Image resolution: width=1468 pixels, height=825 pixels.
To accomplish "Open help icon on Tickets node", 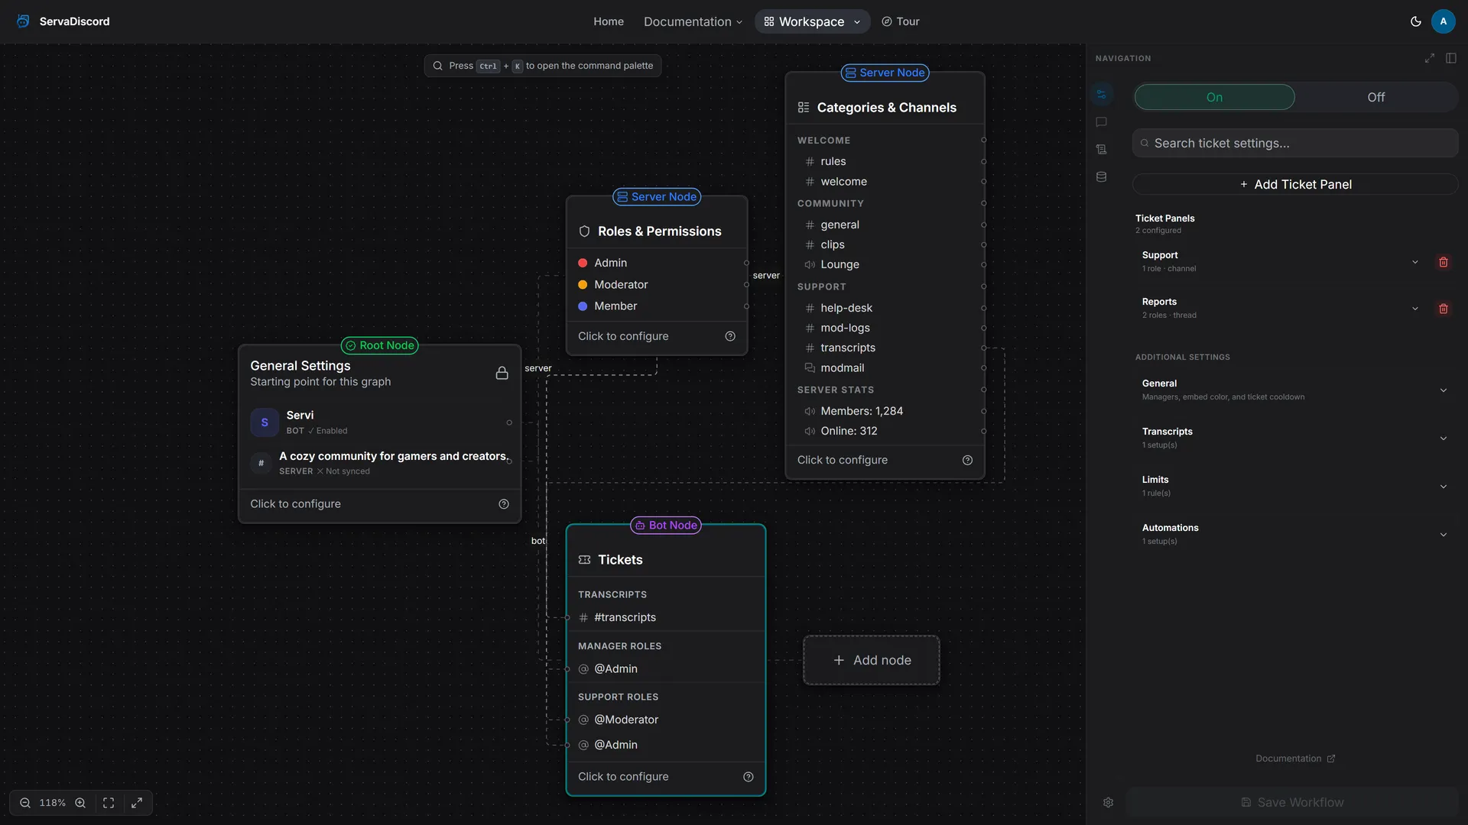I will pos(749,777).
